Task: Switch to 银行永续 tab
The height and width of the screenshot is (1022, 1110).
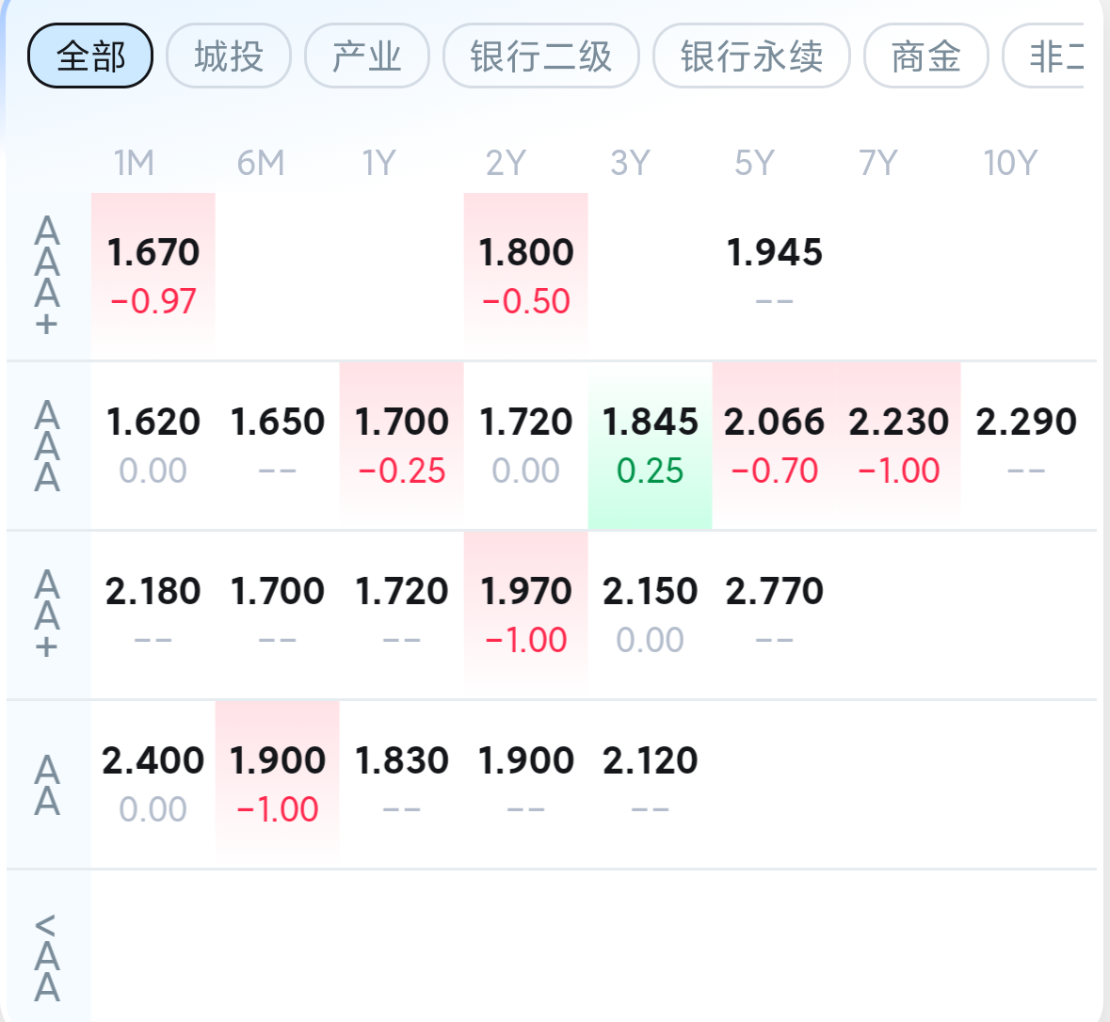Action: 751,56
